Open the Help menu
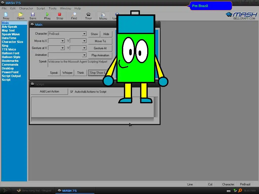 tap(78, 8)
